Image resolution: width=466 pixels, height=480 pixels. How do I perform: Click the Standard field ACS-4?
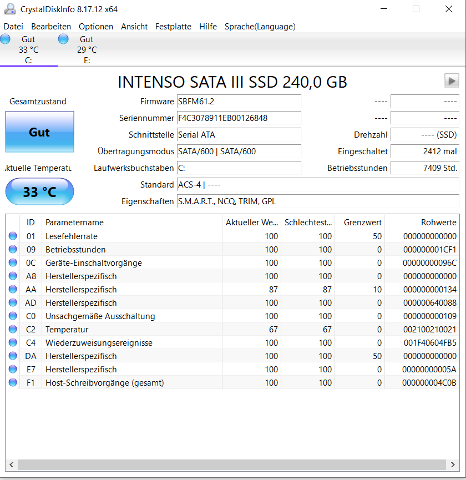click(318, 185)
